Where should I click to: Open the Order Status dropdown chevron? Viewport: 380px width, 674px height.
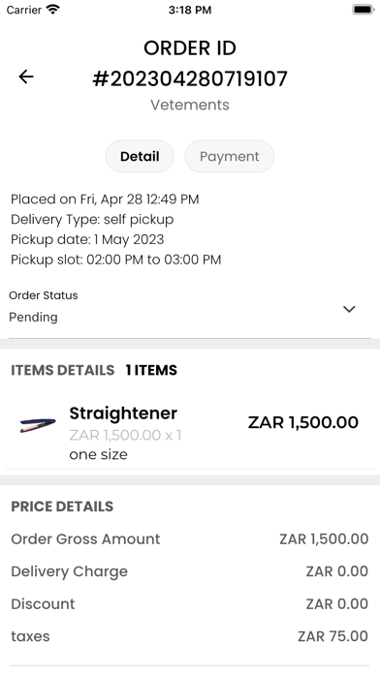[349, 309]
